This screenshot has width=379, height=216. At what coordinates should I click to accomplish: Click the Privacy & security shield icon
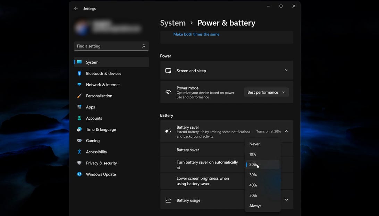(x=79, y=163)
